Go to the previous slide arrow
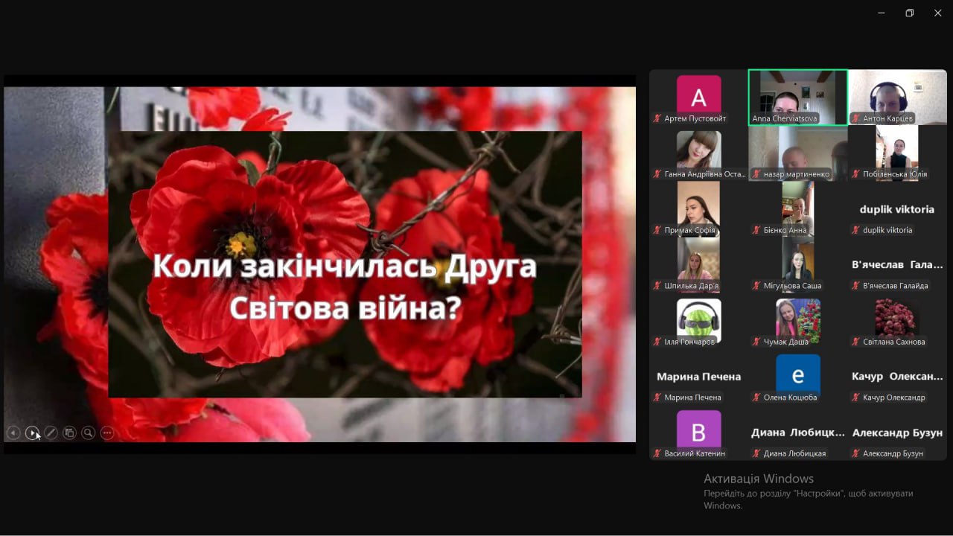953x536 pixels. coord(13,433)
